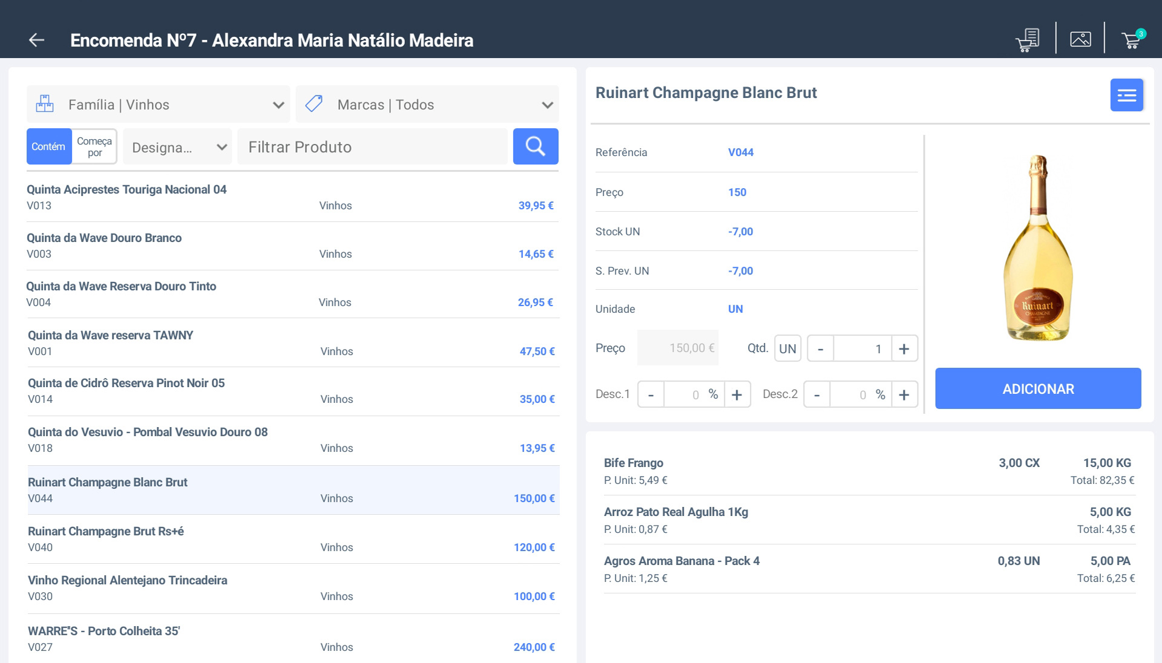Decrease quantity with minus button
The width and height of the screenshot is (1162, 663).
[820, 349]
